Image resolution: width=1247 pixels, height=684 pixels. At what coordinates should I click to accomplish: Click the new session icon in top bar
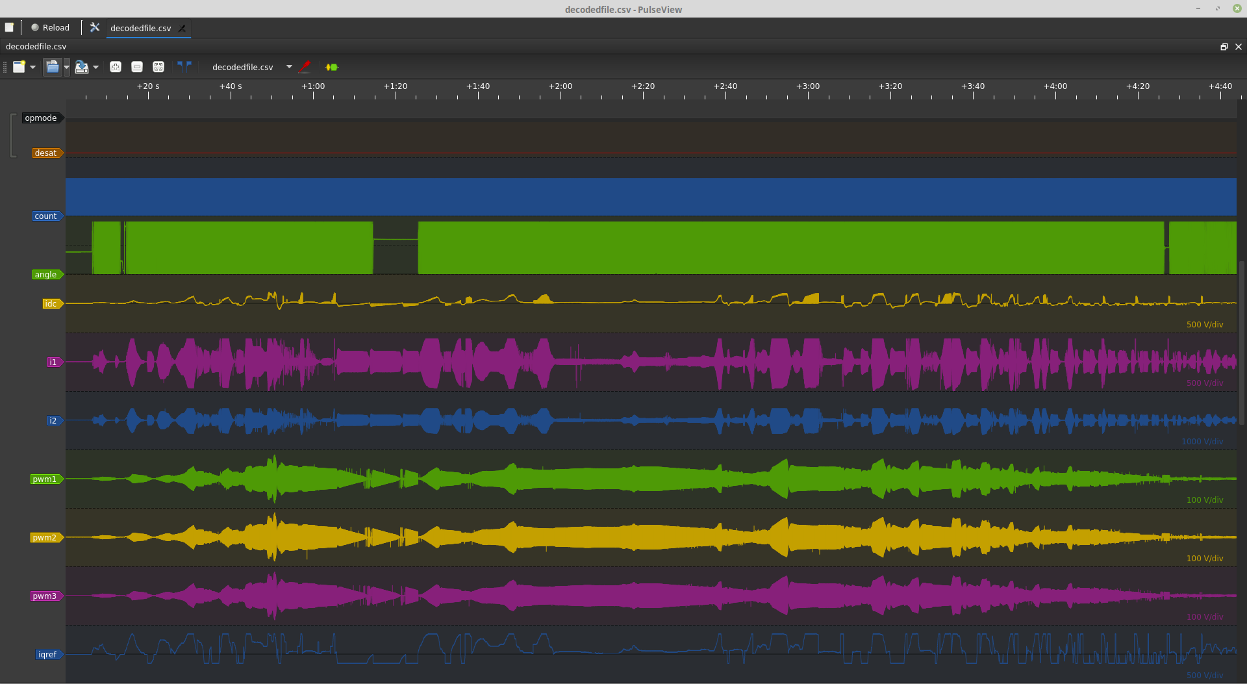(x=9, y=27)
